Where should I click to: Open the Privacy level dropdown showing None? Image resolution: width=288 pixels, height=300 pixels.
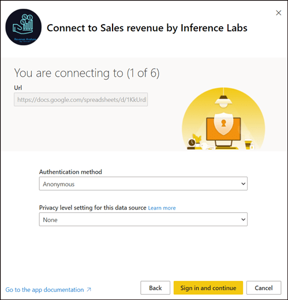[143, 219]
